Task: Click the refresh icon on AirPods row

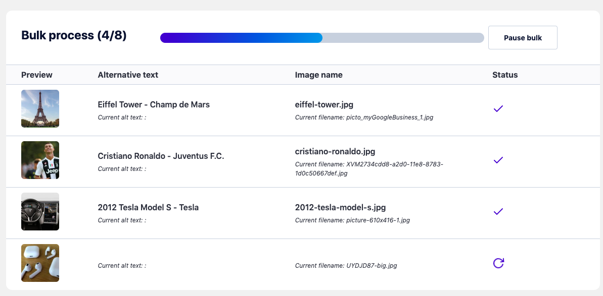Action: pos(498,263)
